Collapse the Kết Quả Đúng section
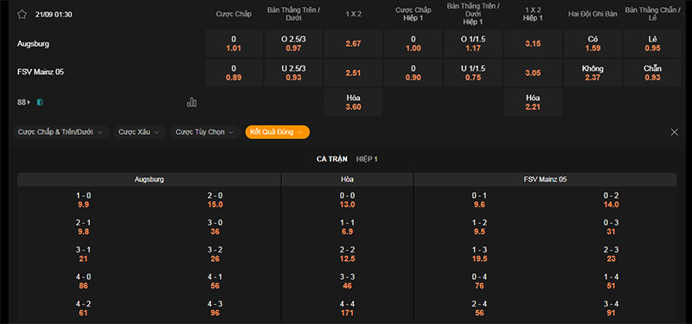Viewport: 692px width, 324px height. coord(277,132)
